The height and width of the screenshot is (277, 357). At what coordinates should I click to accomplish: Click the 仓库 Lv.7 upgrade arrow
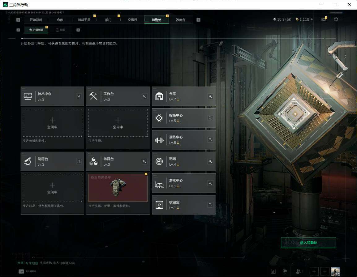[178, 100]
